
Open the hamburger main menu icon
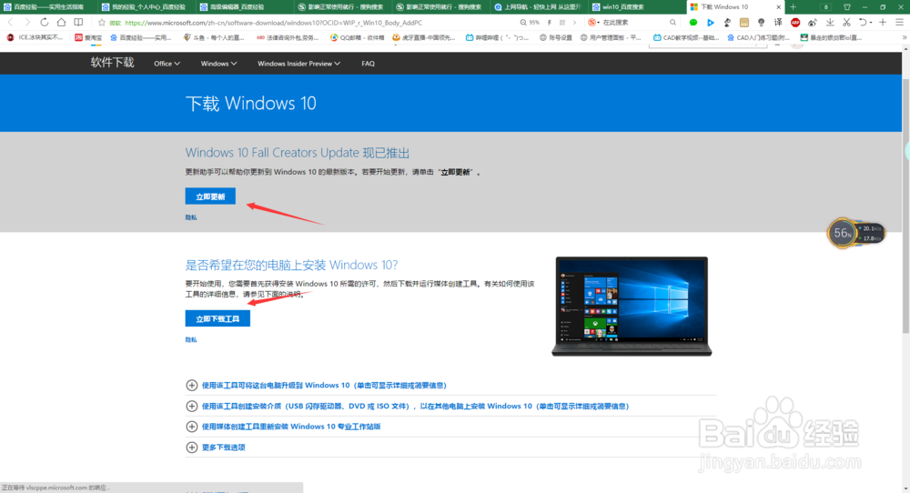(900, 23)
